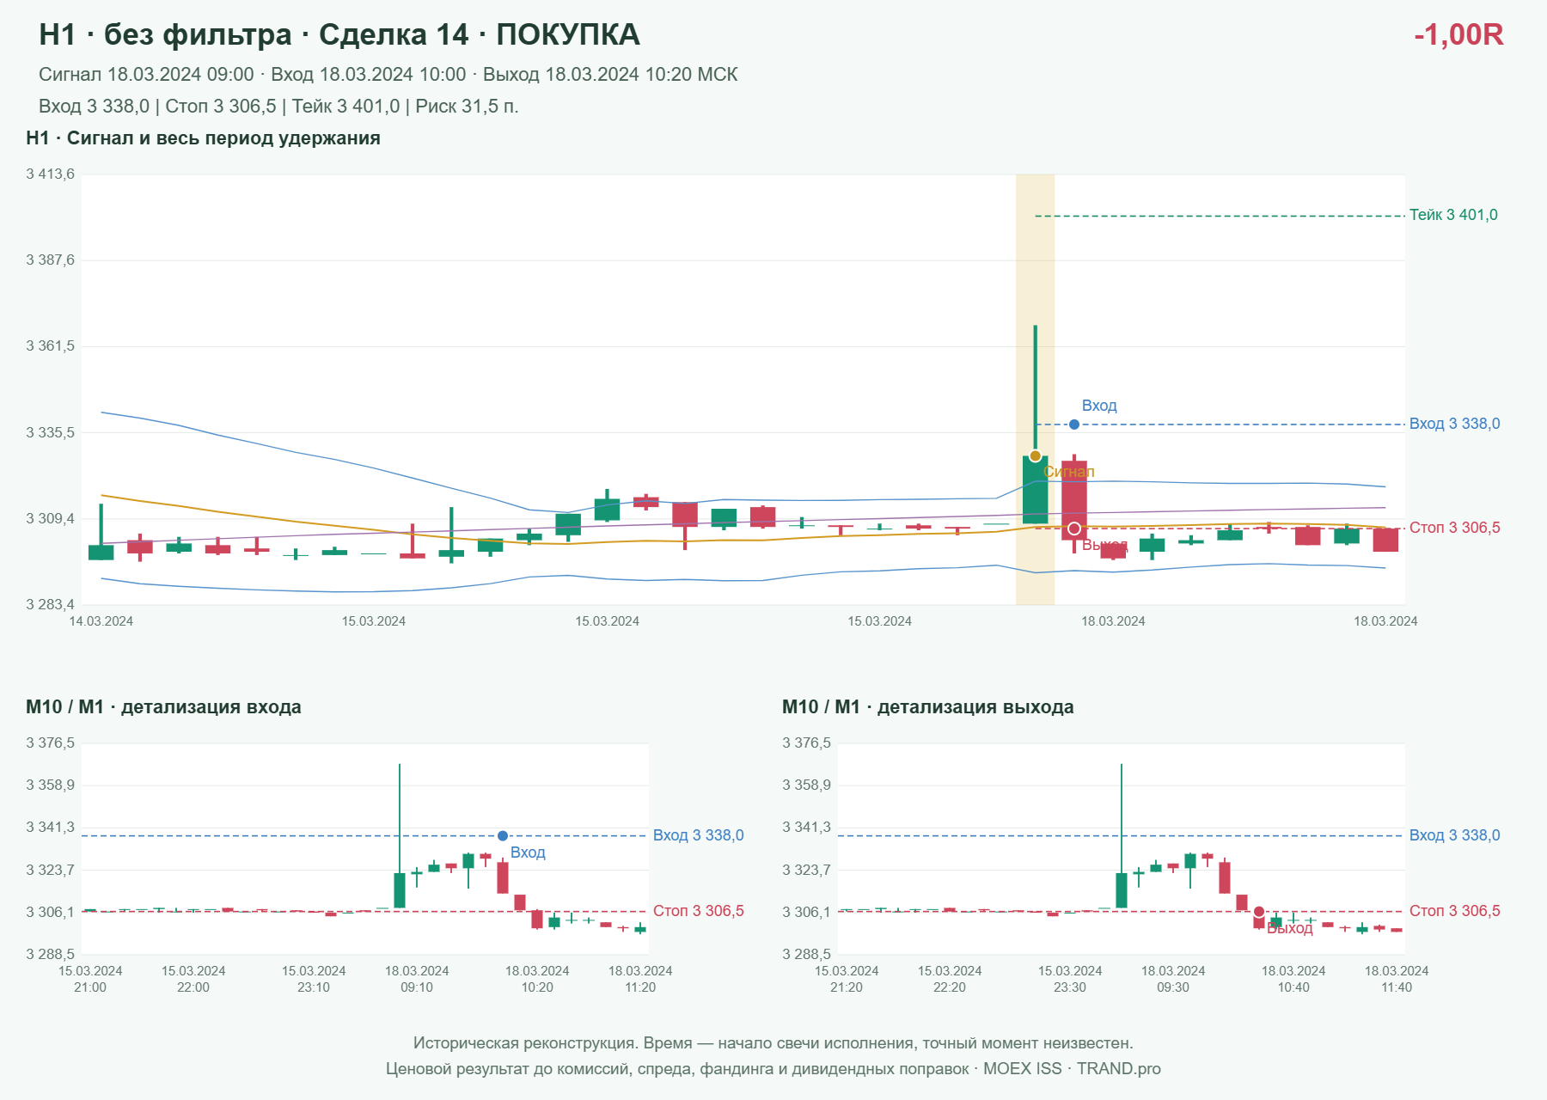This screenshot has height=1100, width=1547.
Task: Click the 3 309,4 axis value
Action: 51,518
